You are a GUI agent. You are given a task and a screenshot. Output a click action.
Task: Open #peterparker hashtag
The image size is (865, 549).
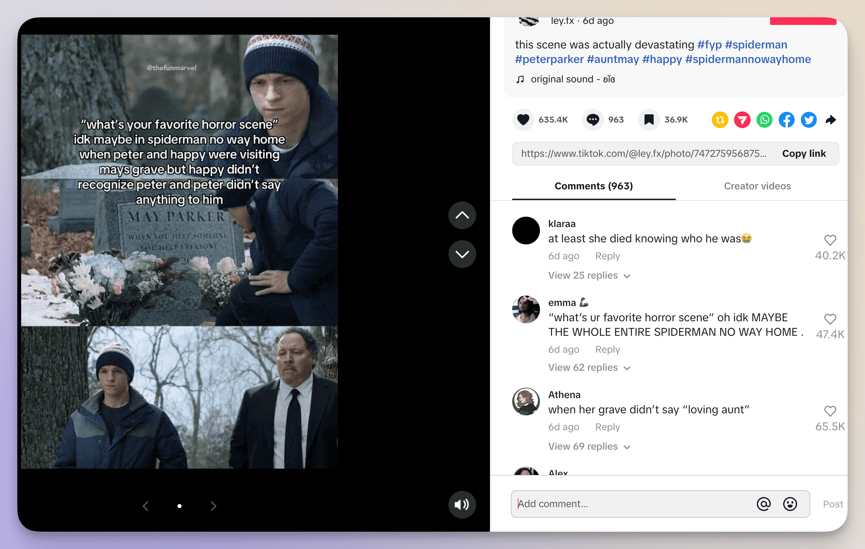click(549, 59)
